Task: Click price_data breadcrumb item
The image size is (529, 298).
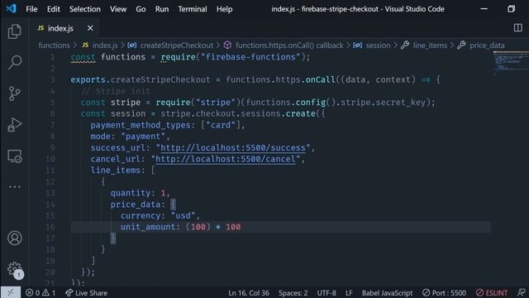Action: coord(481,46)
